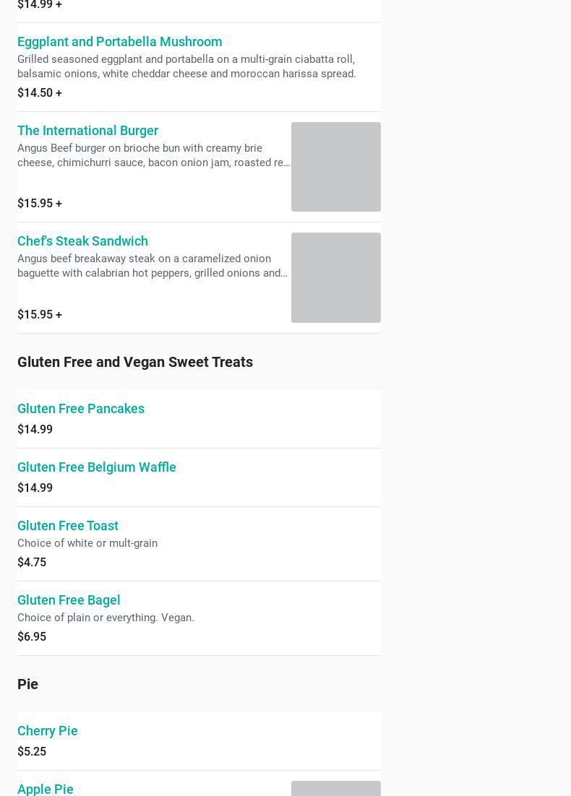This screenshot has height=796, width=571.
Task: Open the Gluten Free Pancakes item
Action: [81, 409]
